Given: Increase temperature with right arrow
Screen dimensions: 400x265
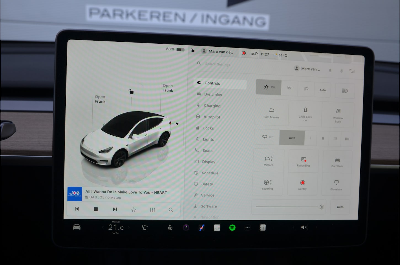Looking at the screenshot, I should click(129, 227).
